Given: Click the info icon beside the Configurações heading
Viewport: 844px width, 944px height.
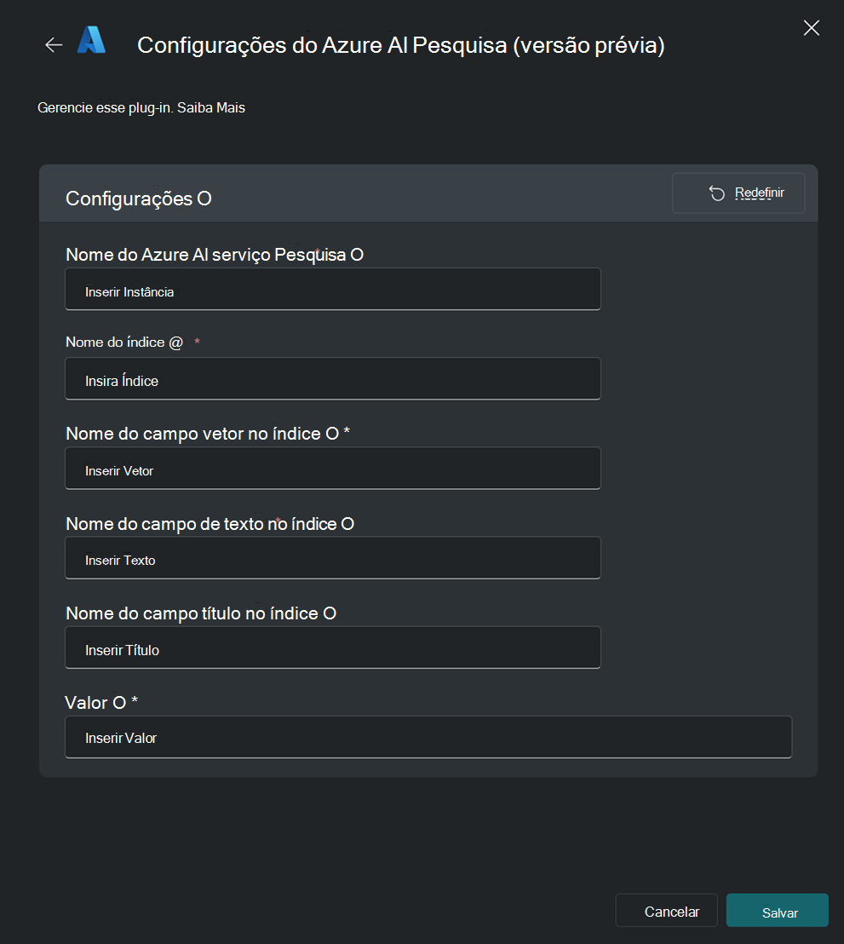Looking at the screenshot, I should (204, 199).
